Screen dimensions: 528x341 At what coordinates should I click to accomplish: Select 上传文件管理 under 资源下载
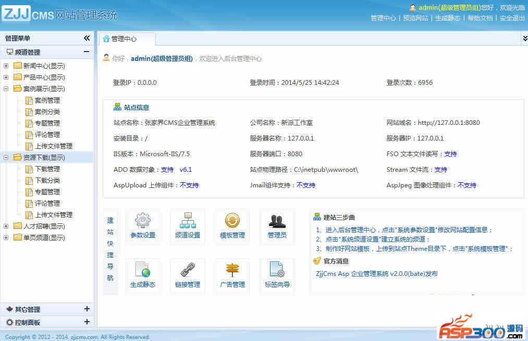[x=54, y=214]
